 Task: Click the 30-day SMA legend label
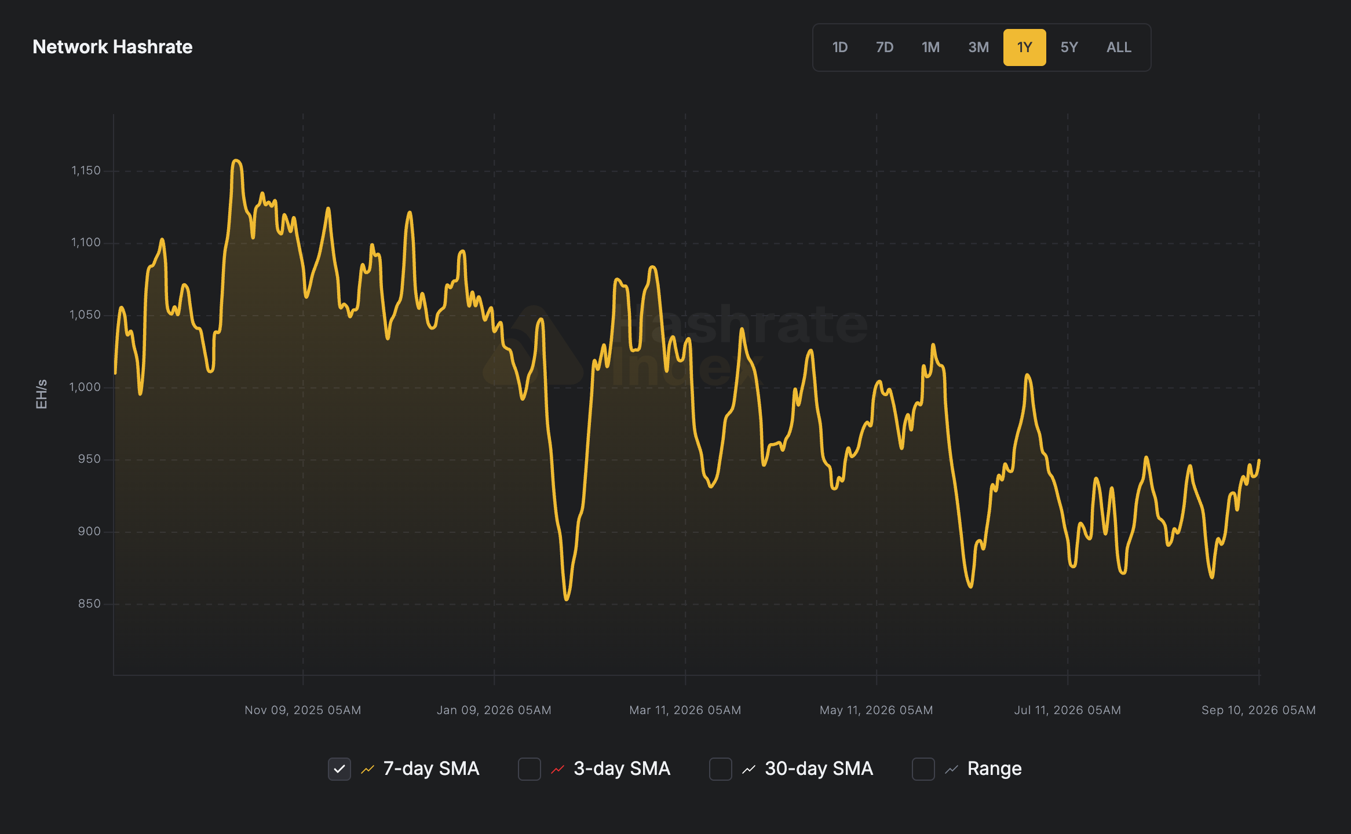point(819,769)
